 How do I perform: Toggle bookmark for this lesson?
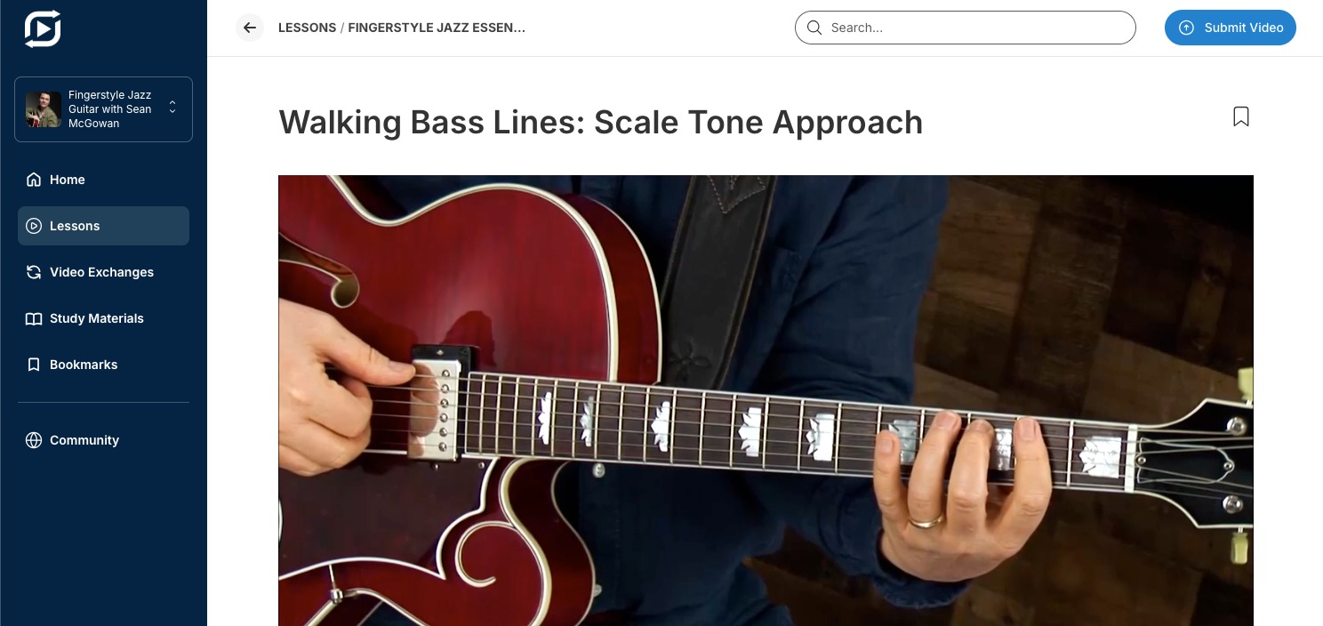[x=1241, y=116]
